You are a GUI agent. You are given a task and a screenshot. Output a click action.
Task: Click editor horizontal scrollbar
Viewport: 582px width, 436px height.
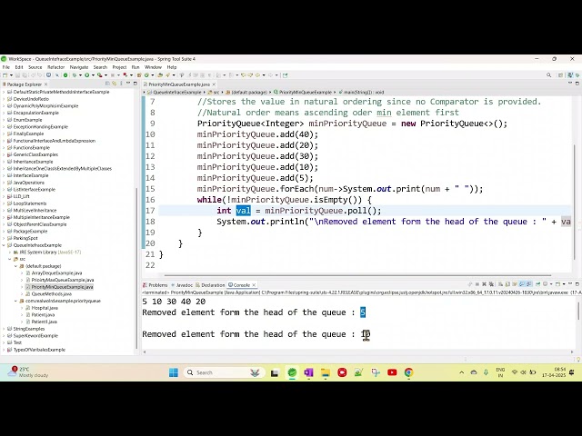click(x=357, y=275)
